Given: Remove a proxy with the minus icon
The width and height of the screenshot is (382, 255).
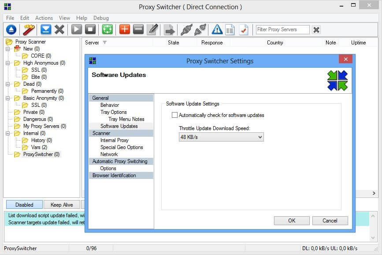Looking at the screenshot, I should click(138, 29).
